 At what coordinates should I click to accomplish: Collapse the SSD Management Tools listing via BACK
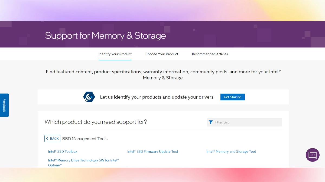pyautogui.click(x=52, y=138)
